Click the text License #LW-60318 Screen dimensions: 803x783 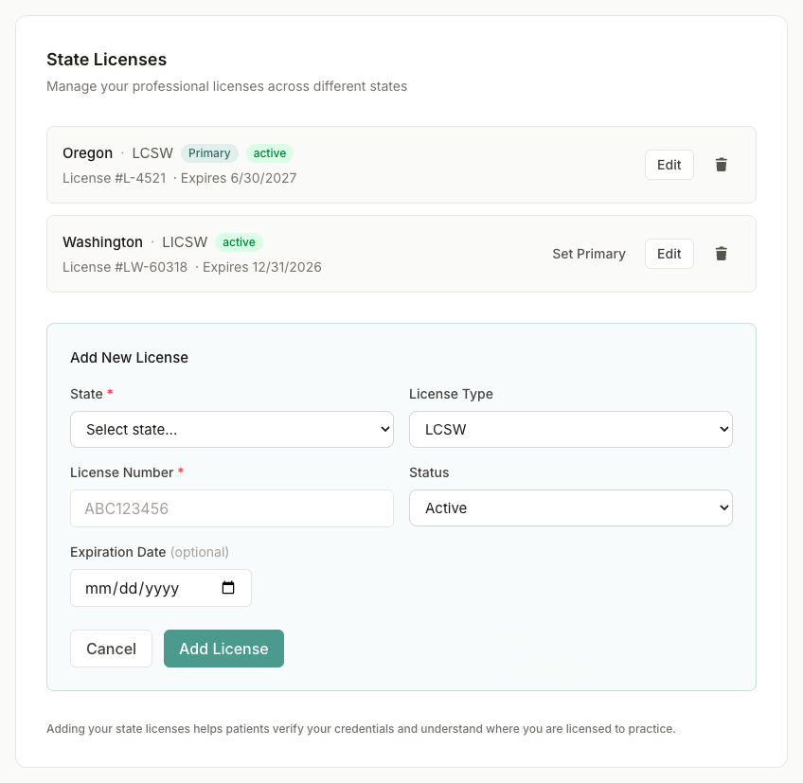[125, 267]
